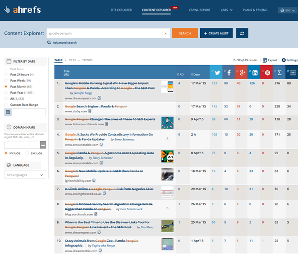This screenshot has width=298, height=254.
Task: Open the All Languages dropdown
Action: [25, 174]
